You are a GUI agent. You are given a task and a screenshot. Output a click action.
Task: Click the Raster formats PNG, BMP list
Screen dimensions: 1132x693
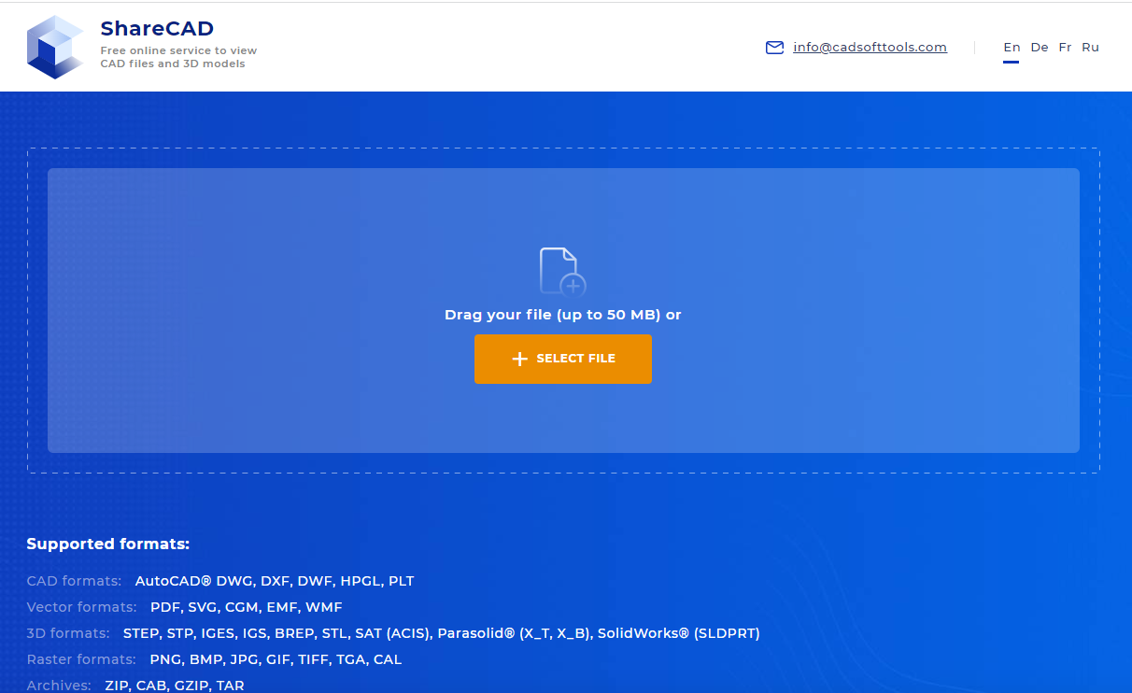coord(276,659)
